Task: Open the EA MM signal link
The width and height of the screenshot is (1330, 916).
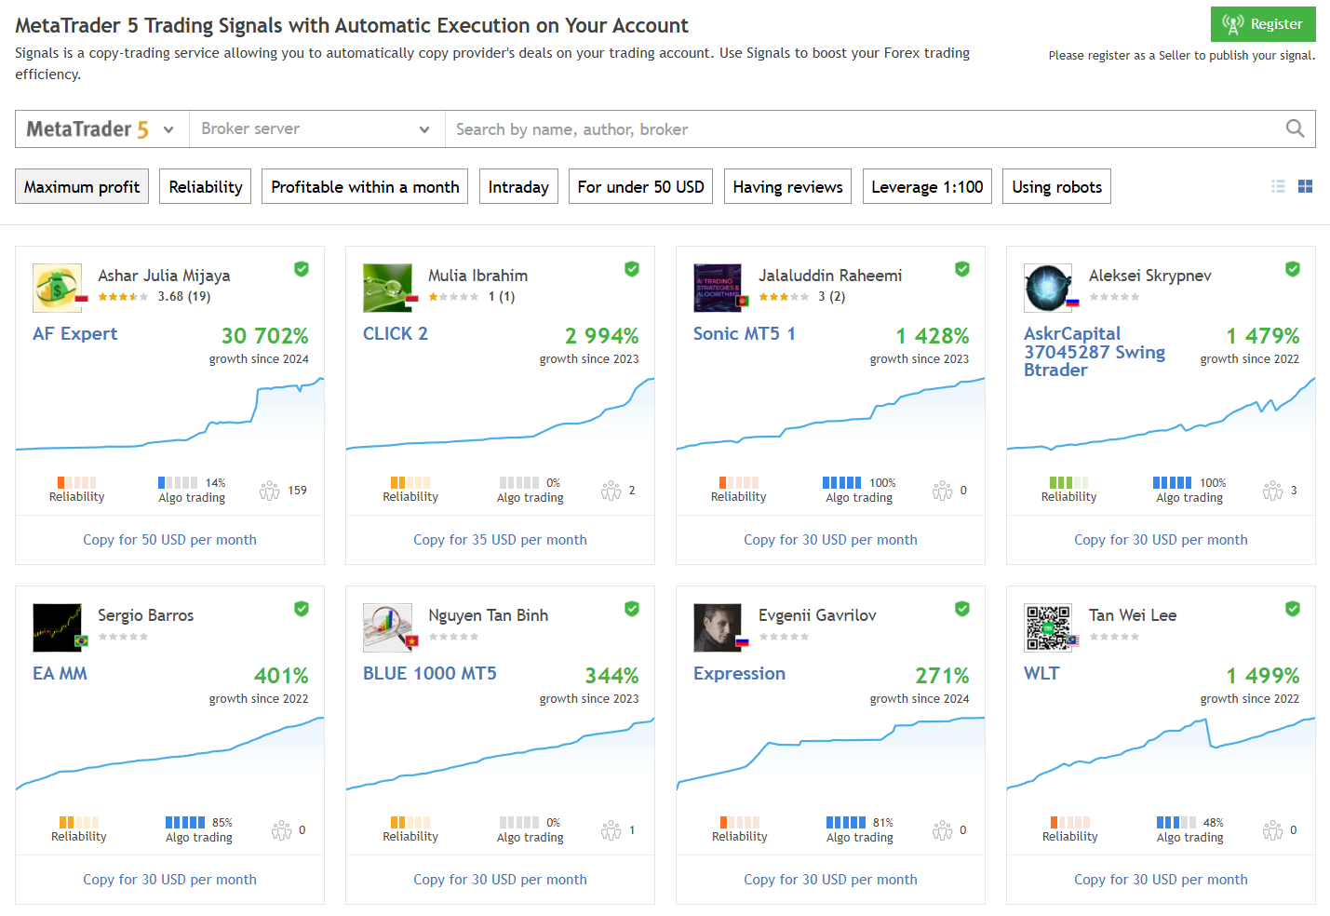Action: [x=60, y=673]
